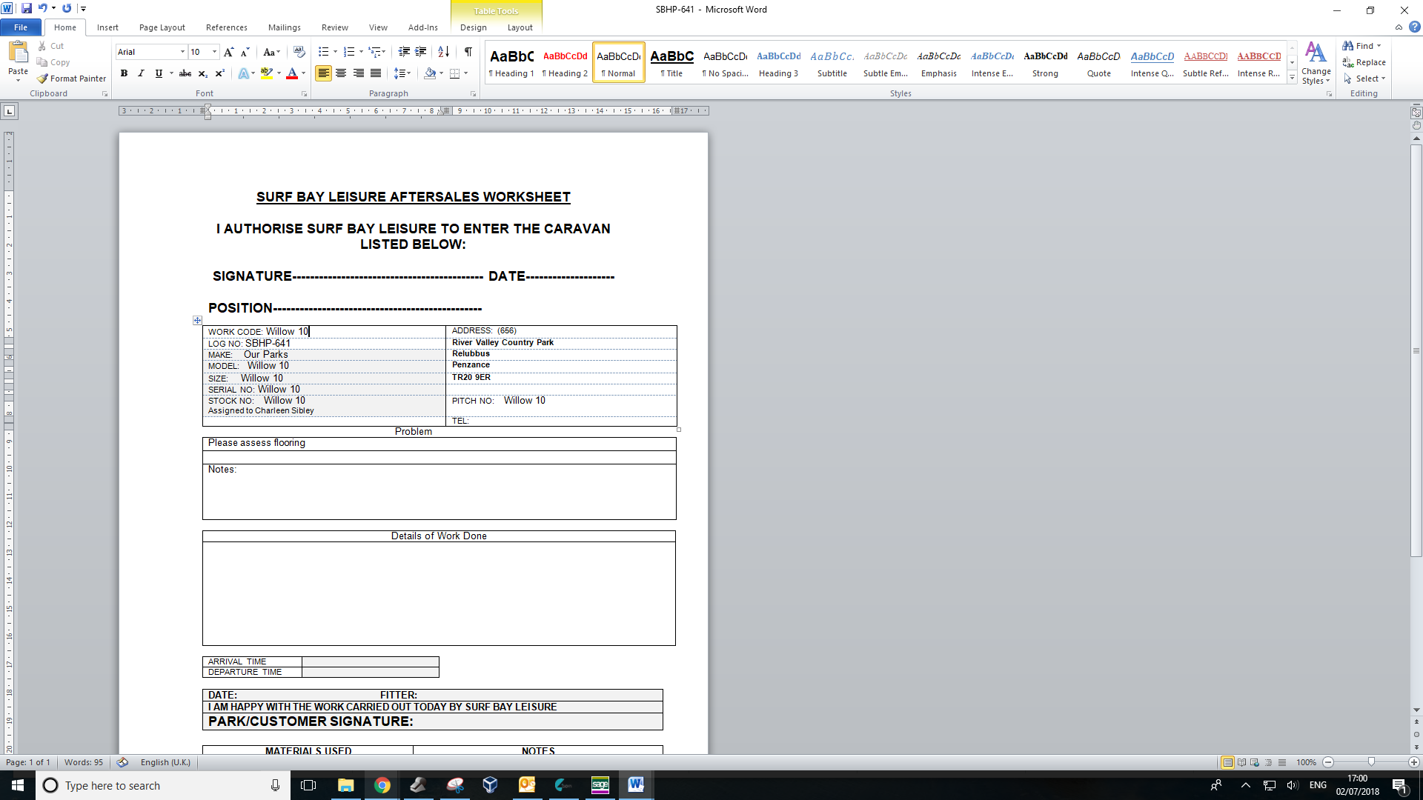Click the zoom slider handle
Viewport: 1423px width, 800px height.
click(x=1371, y=762)
